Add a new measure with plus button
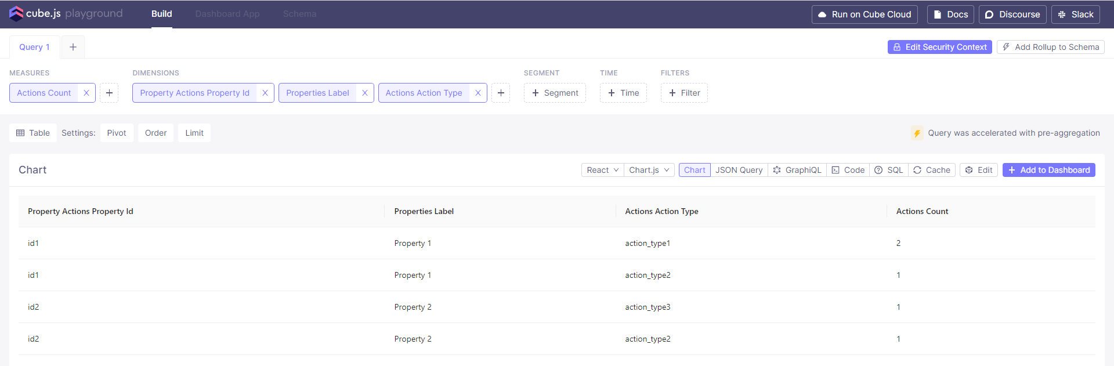 click(x=109, y=93)
